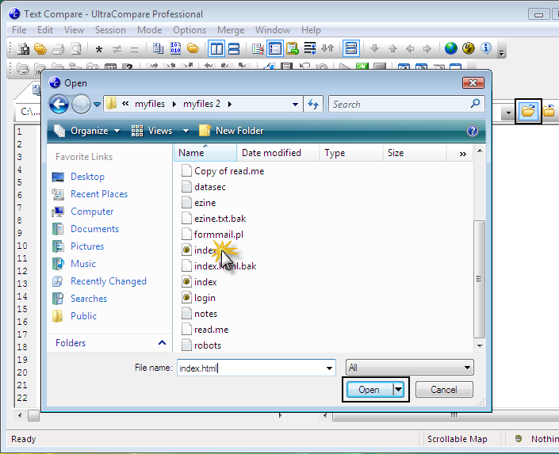
Task: Click the globe icon in the toolbar
Action: coord(450,48)
